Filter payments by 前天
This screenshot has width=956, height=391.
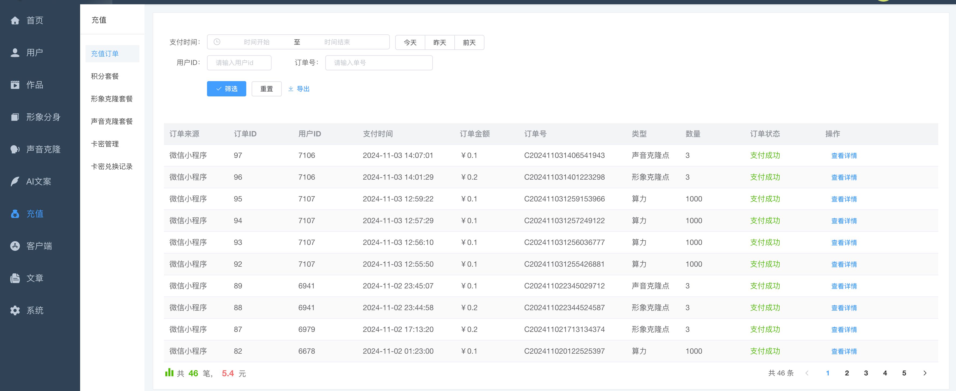[x=469, y=43]
